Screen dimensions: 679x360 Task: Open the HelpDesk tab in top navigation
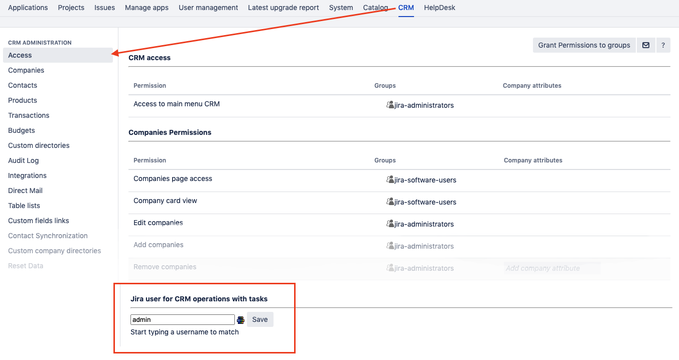pos(439,8)
